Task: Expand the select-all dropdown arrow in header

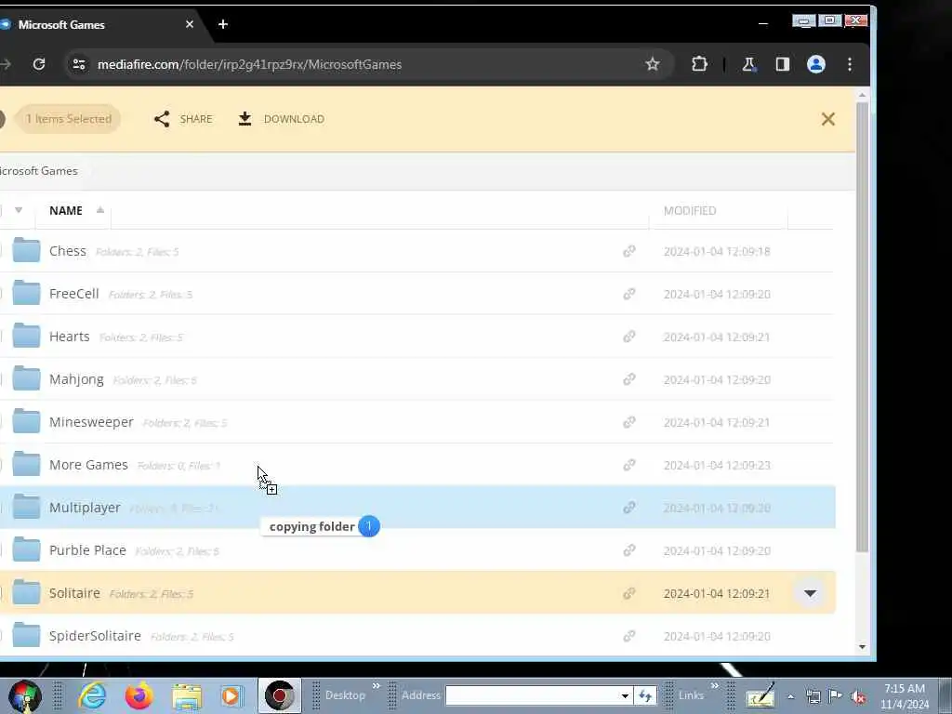Action: tap(19, 210)
